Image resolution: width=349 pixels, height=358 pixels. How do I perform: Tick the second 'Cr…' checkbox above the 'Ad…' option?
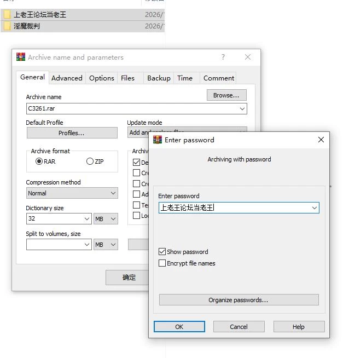coord(136,183)
